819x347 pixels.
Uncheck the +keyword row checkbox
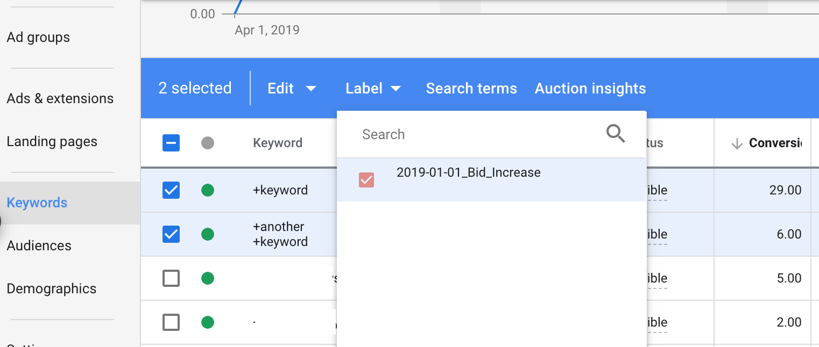pyautogui.click(x=171, y=190)
